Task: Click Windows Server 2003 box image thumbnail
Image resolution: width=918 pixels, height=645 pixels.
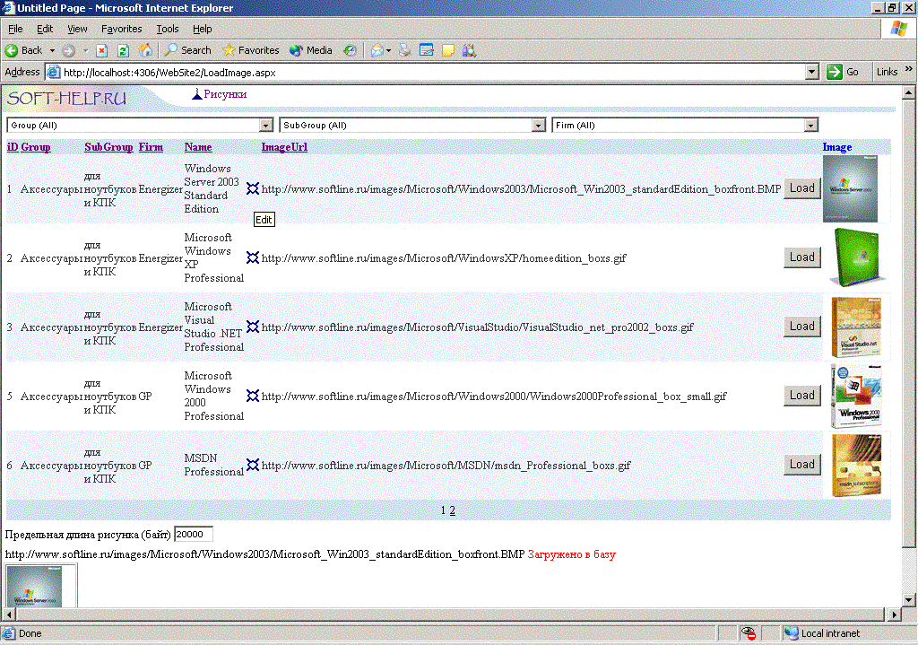Action: click(850, 188)
